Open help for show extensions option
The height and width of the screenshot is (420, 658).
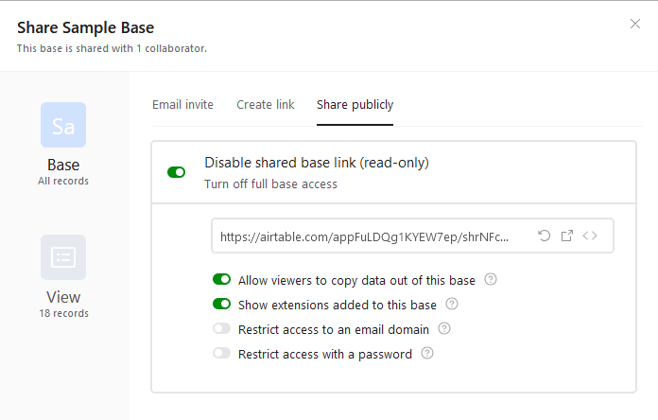pyautogui.click(x=452, y=304)
